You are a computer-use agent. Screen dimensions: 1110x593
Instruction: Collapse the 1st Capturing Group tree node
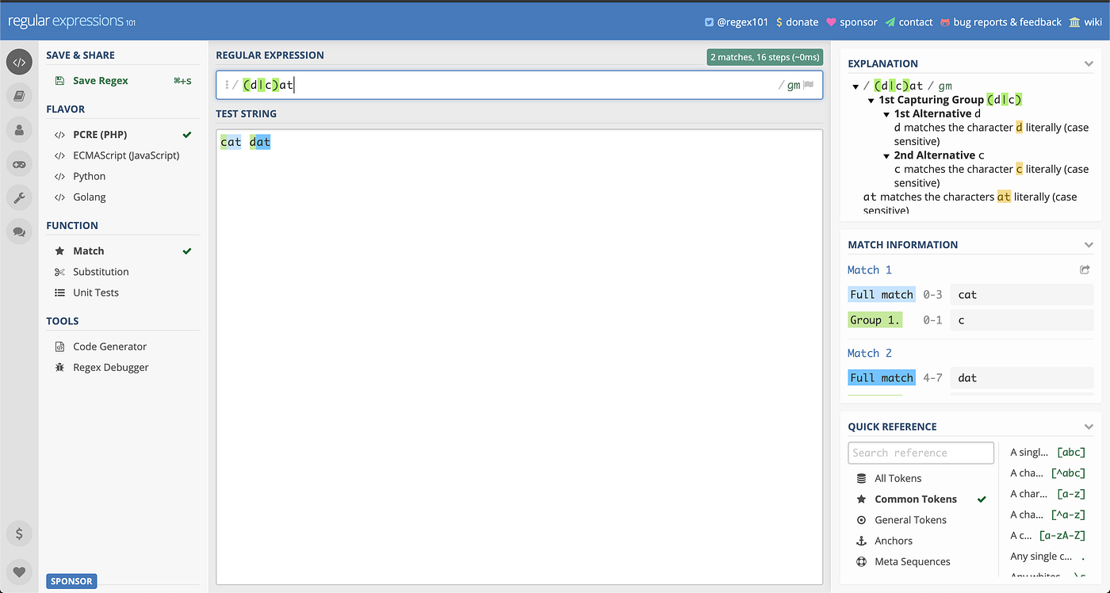coord(871,101)
